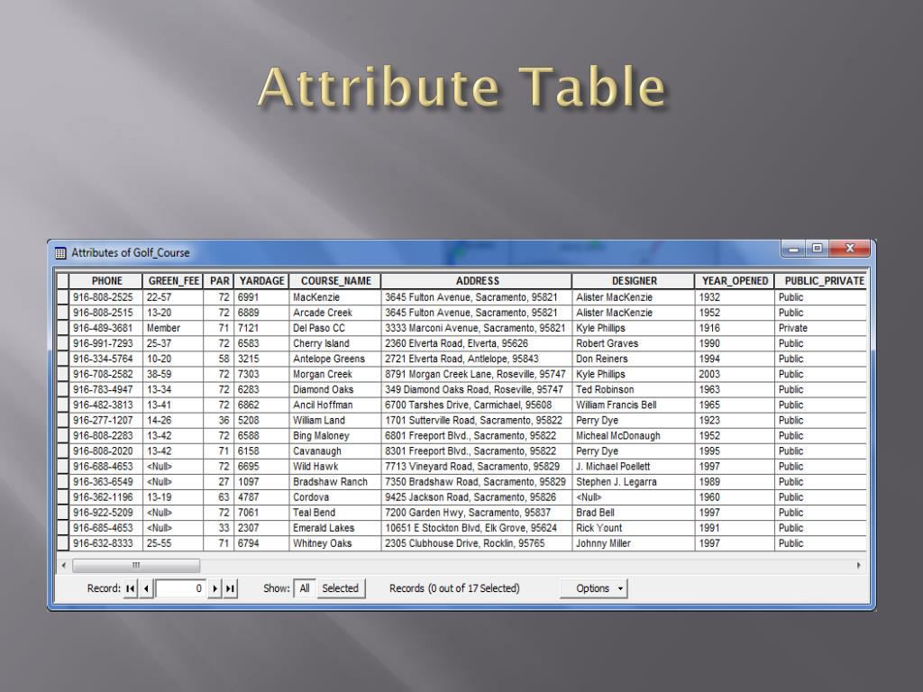
Task: Click yardage cell '7303'
Action: 261,374
